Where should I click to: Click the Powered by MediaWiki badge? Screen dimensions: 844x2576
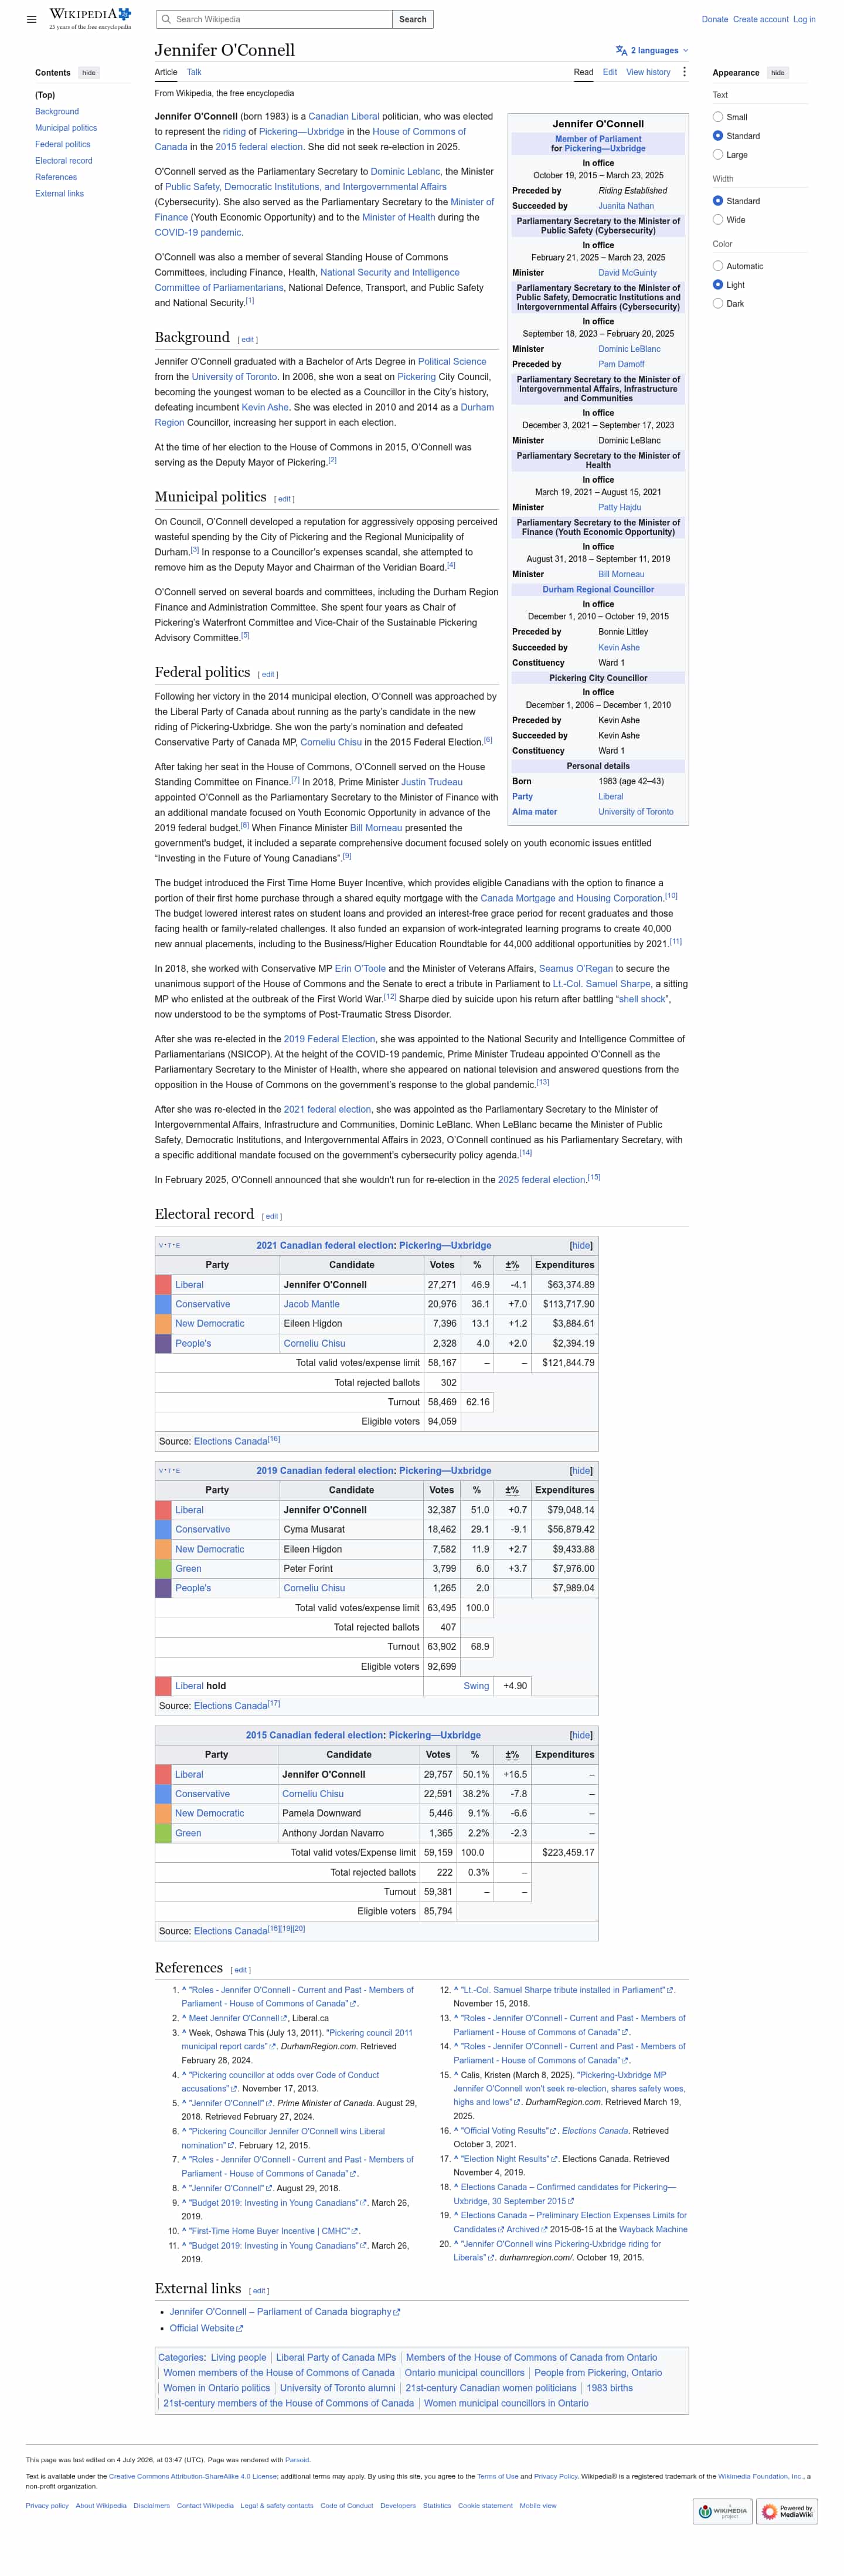787,2511
